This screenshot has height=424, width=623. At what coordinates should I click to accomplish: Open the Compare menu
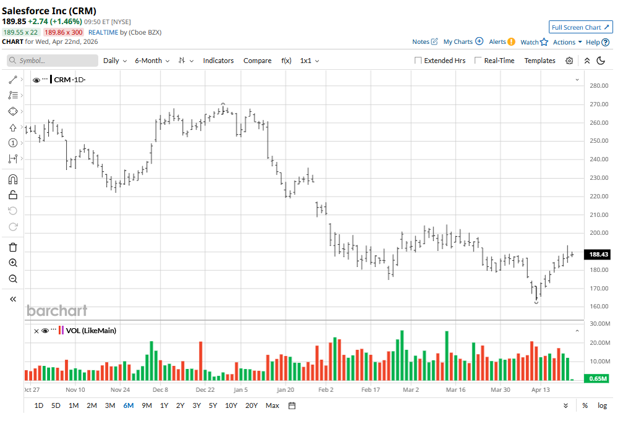tap(258, 61)
